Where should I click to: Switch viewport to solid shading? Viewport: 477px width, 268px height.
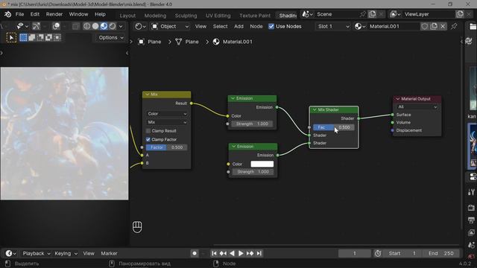pos(95,26)
